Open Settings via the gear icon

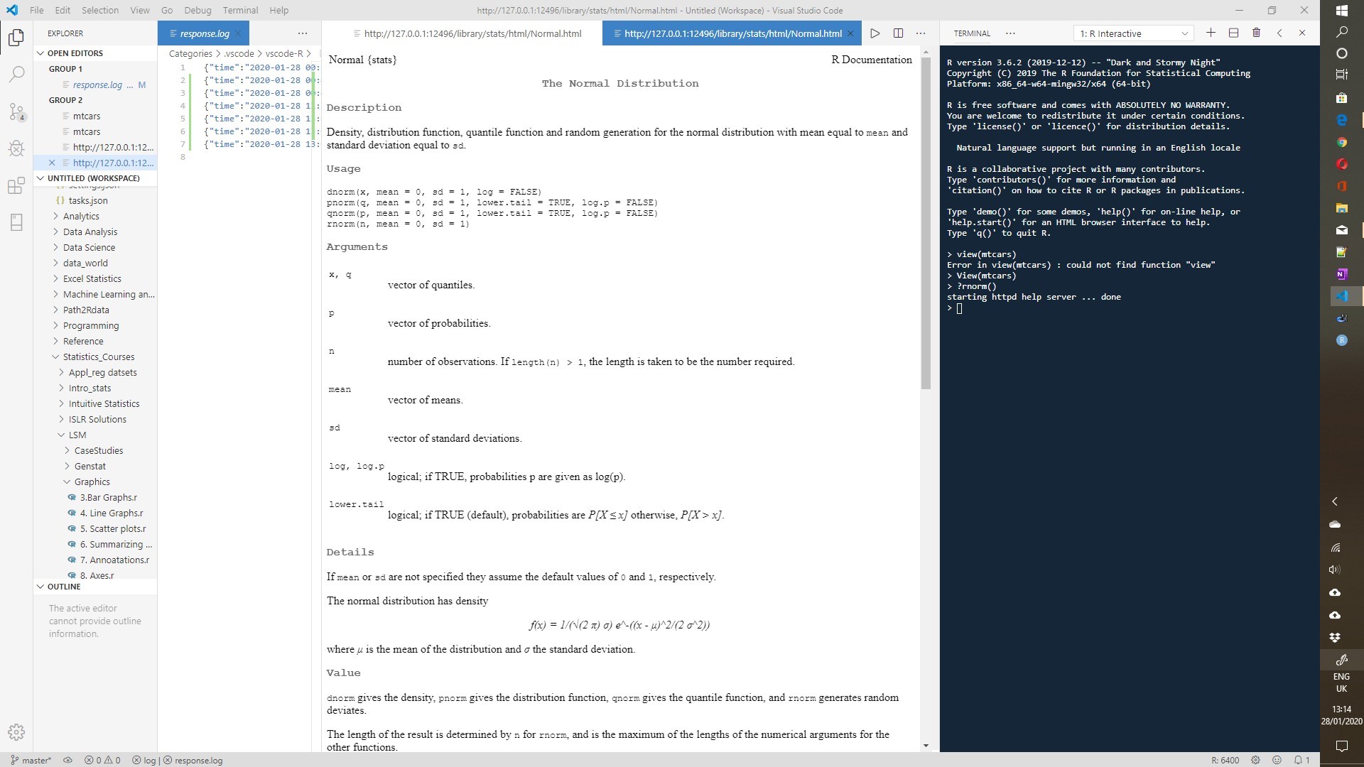16,732
